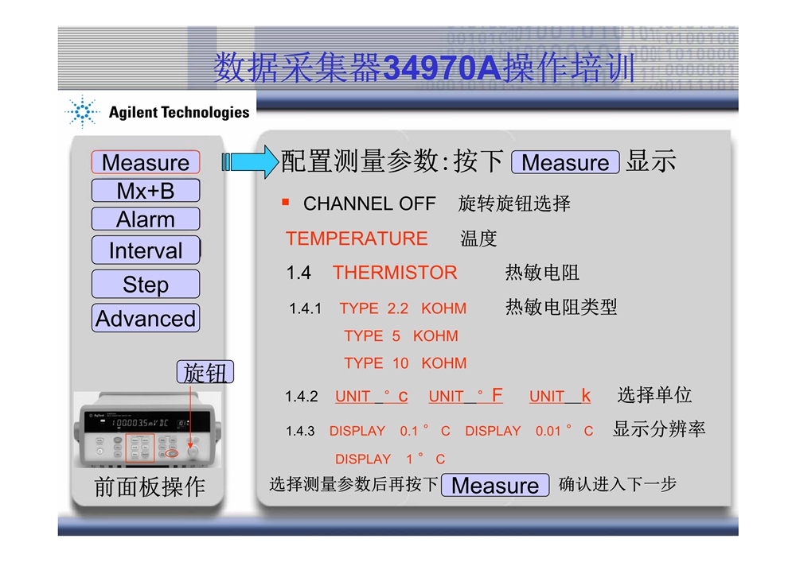Click the Agilent Technologies starburst logo
The height and width of the screenshot is (562, 796).
tap(81, 112)
